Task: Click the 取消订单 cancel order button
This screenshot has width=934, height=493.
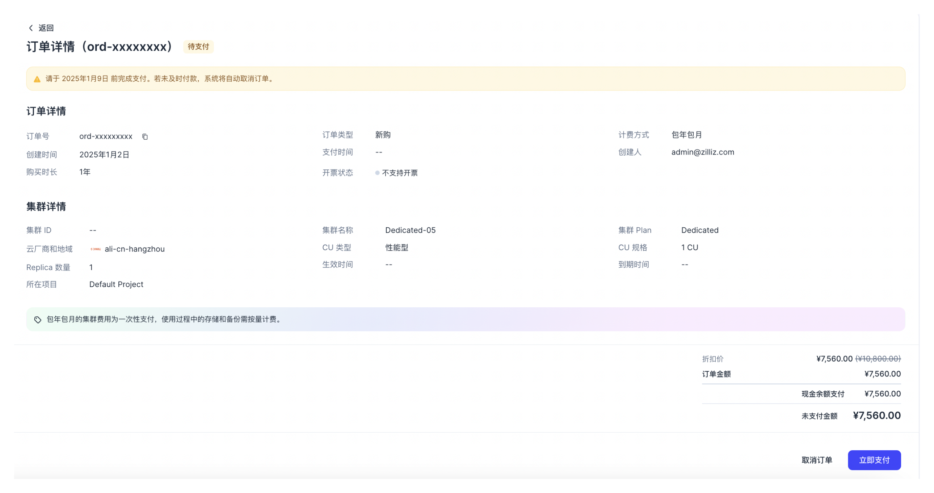Action: tap(816, 460)
